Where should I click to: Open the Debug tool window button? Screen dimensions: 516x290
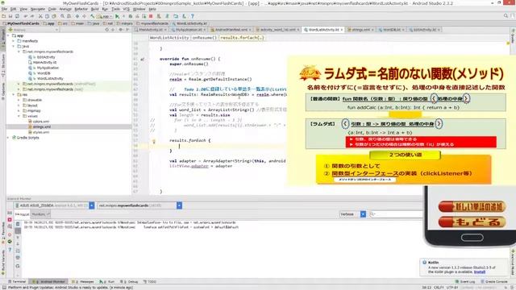[130, 282]
